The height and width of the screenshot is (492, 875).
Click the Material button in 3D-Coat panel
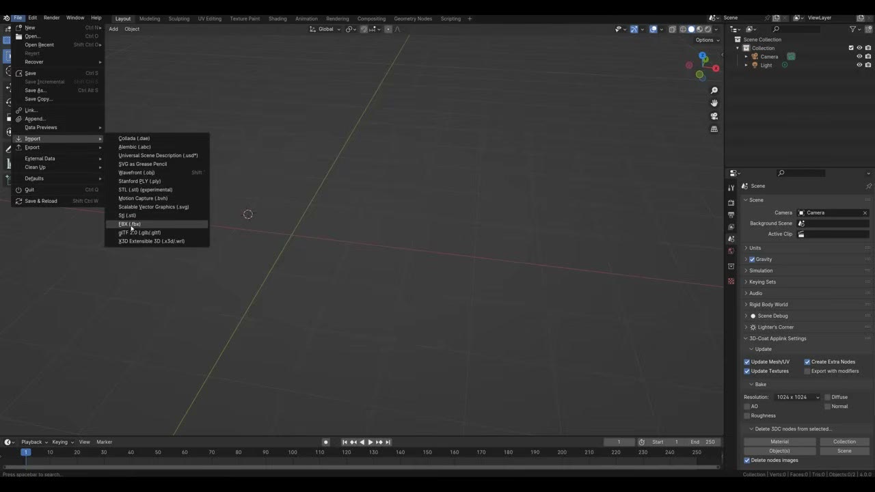[779, 442]
